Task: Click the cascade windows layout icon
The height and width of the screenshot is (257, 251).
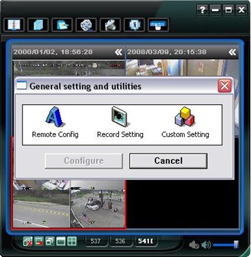Action: pyautogui.click(x=50, y=241)
